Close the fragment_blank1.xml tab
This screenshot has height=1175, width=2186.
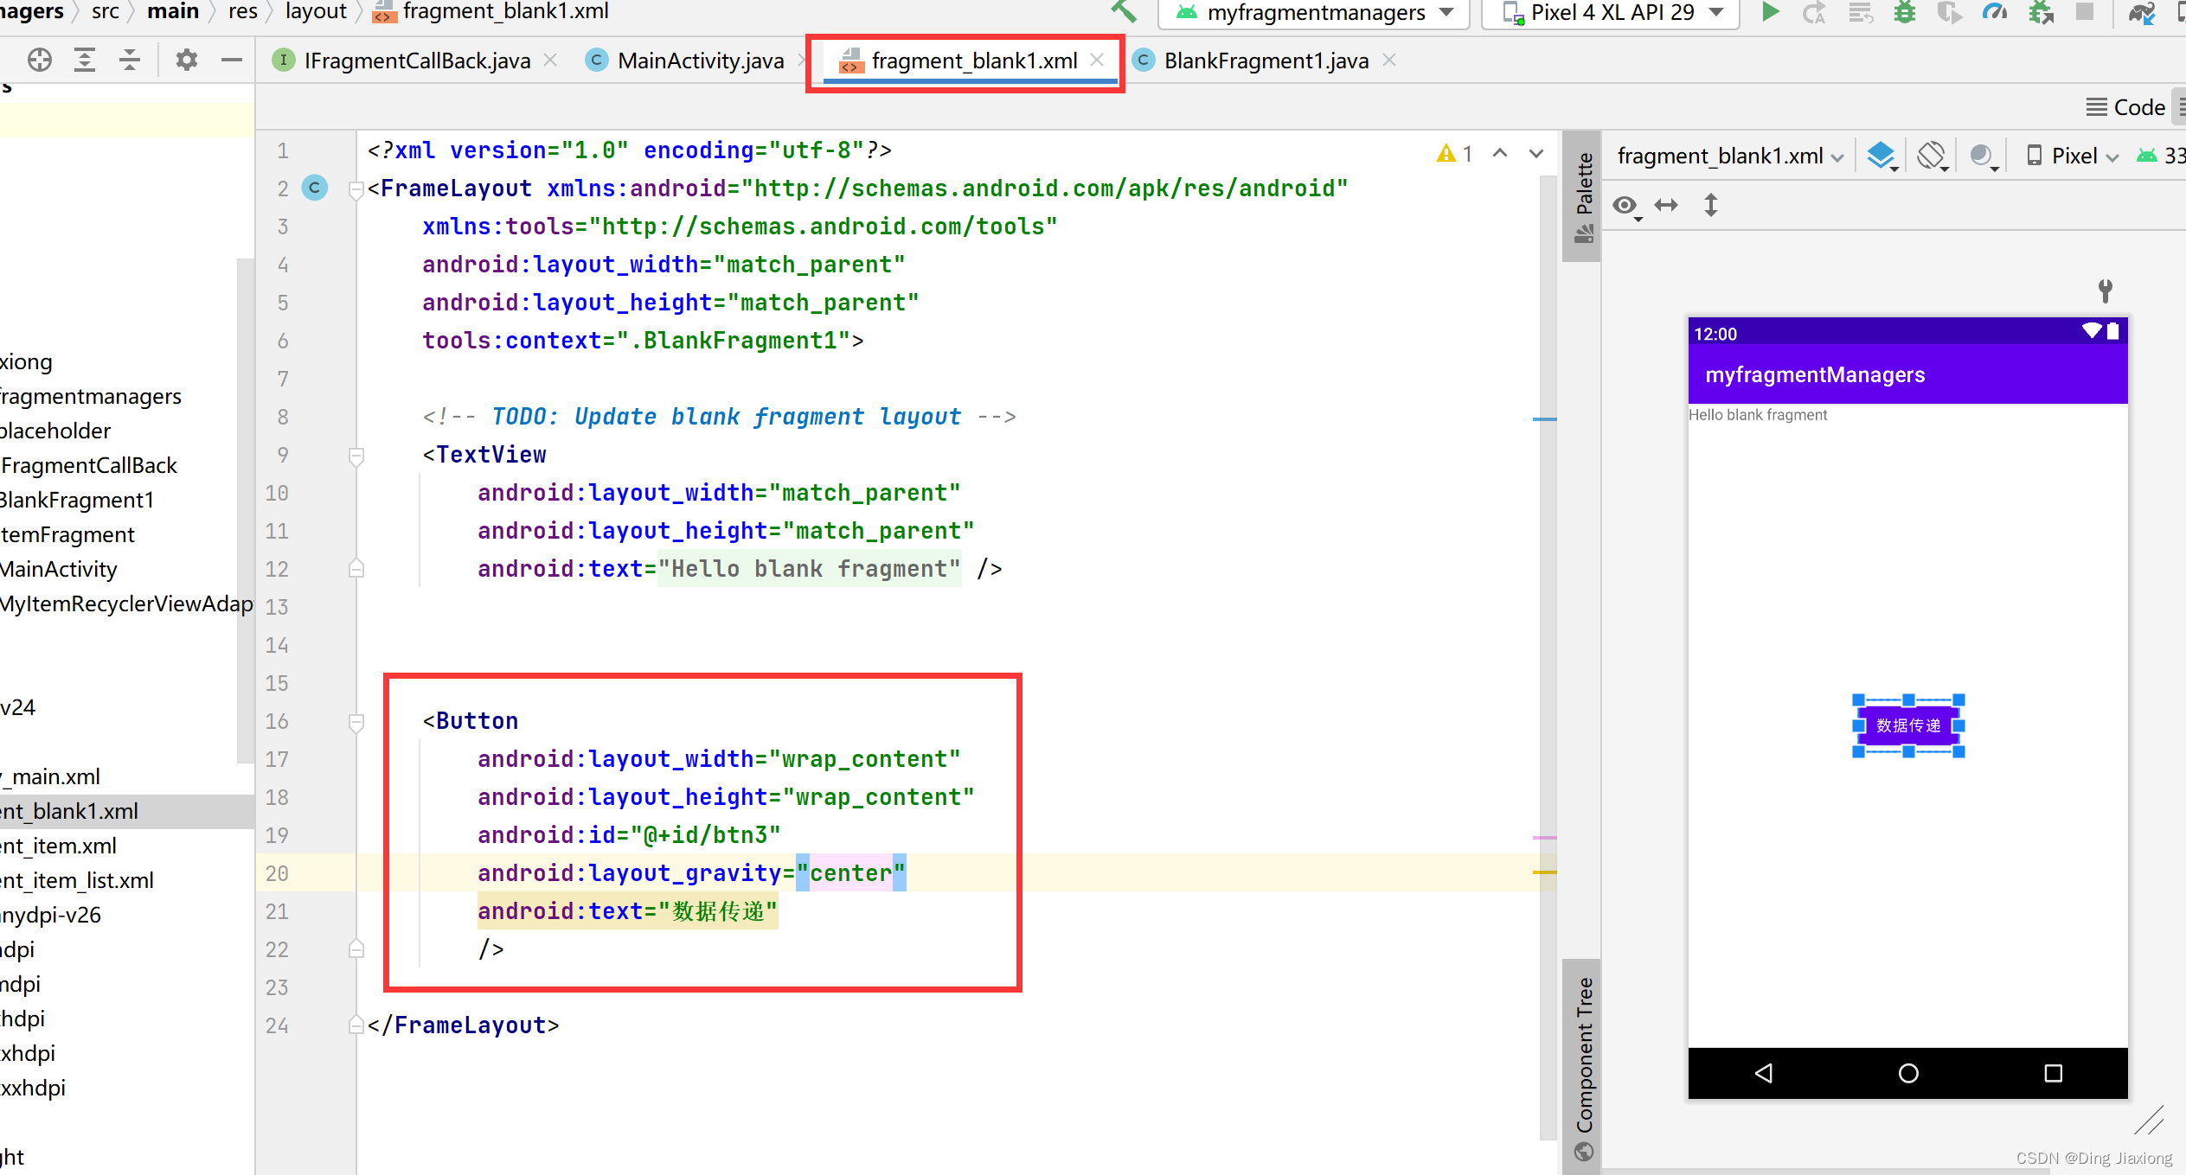pyautogui.click(x=1097, y=60)
